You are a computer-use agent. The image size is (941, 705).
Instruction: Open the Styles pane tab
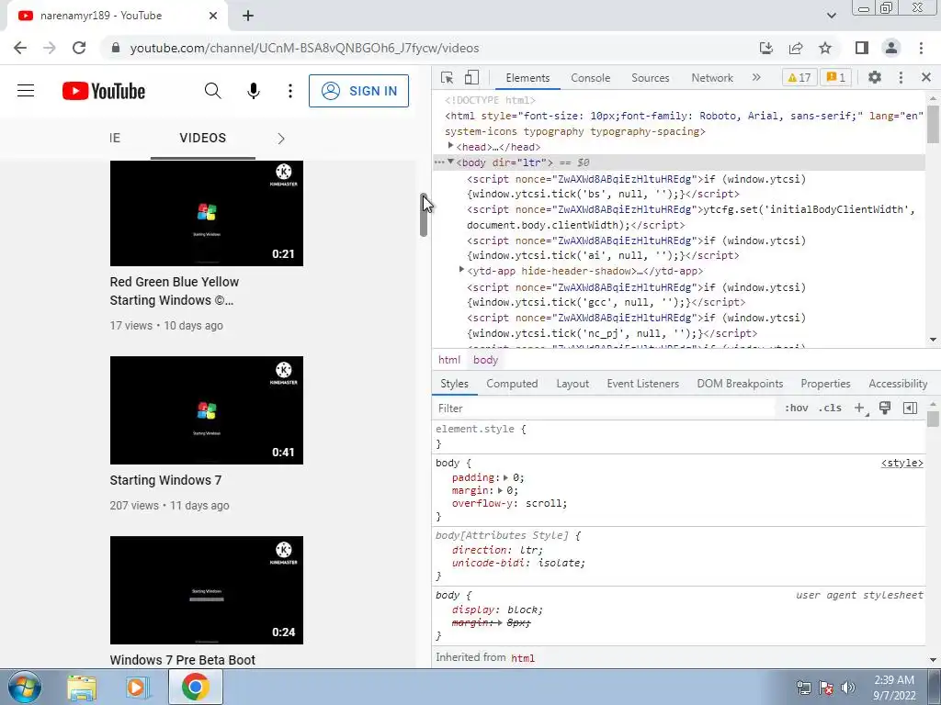(454, 384)
